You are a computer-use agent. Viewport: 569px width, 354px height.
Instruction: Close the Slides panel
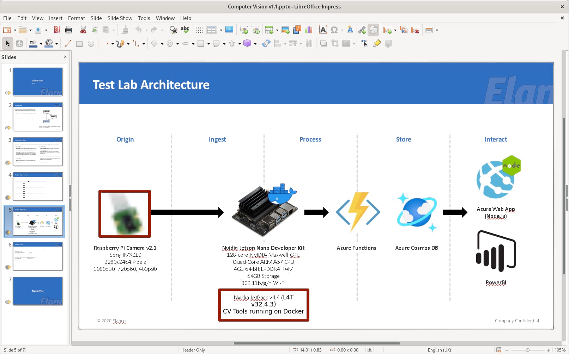[65, 57]
